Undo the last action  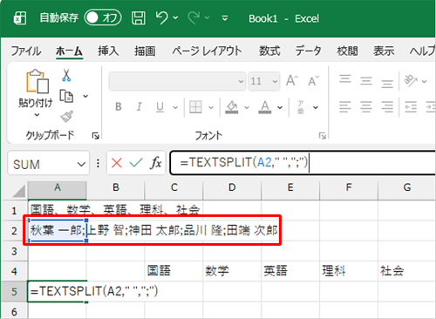pos(162,17)
